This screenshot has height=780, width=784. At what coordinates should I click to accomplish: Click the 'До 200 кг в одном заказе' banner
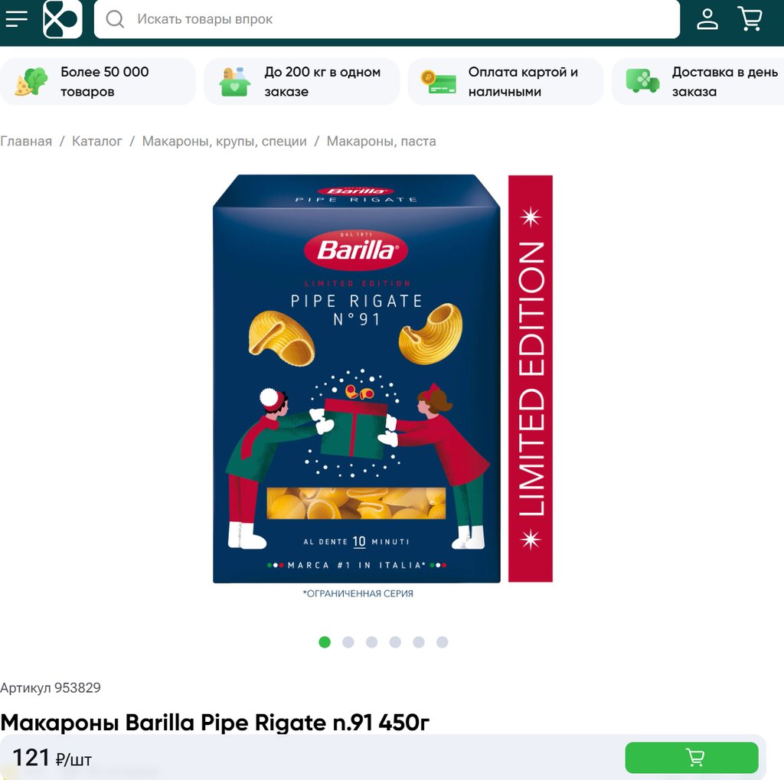[x=302, y=81]
